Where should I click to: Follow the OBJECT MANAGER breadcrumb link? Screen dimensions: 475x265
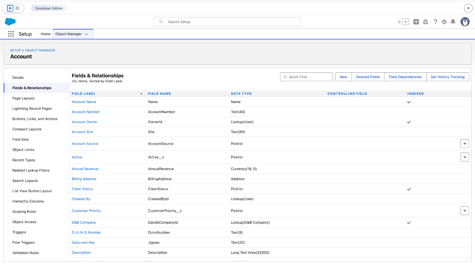click(40, 50)
